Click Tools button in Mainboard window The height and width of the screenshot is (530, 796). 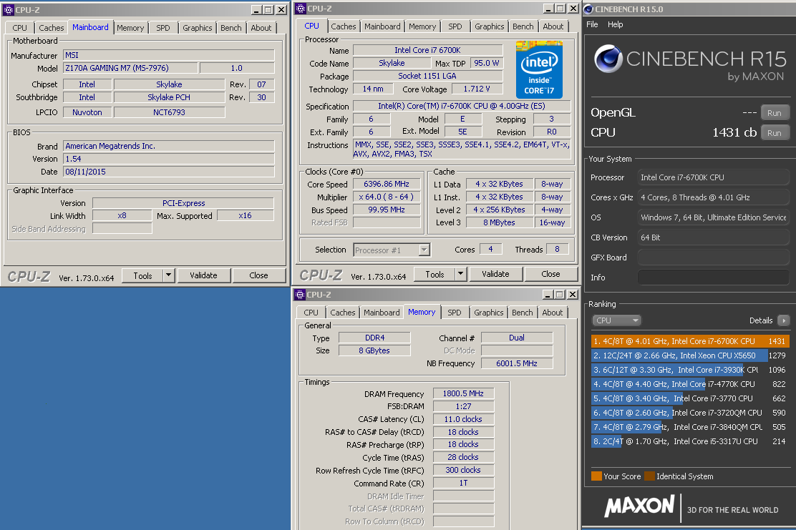click(x=142, y=275)
